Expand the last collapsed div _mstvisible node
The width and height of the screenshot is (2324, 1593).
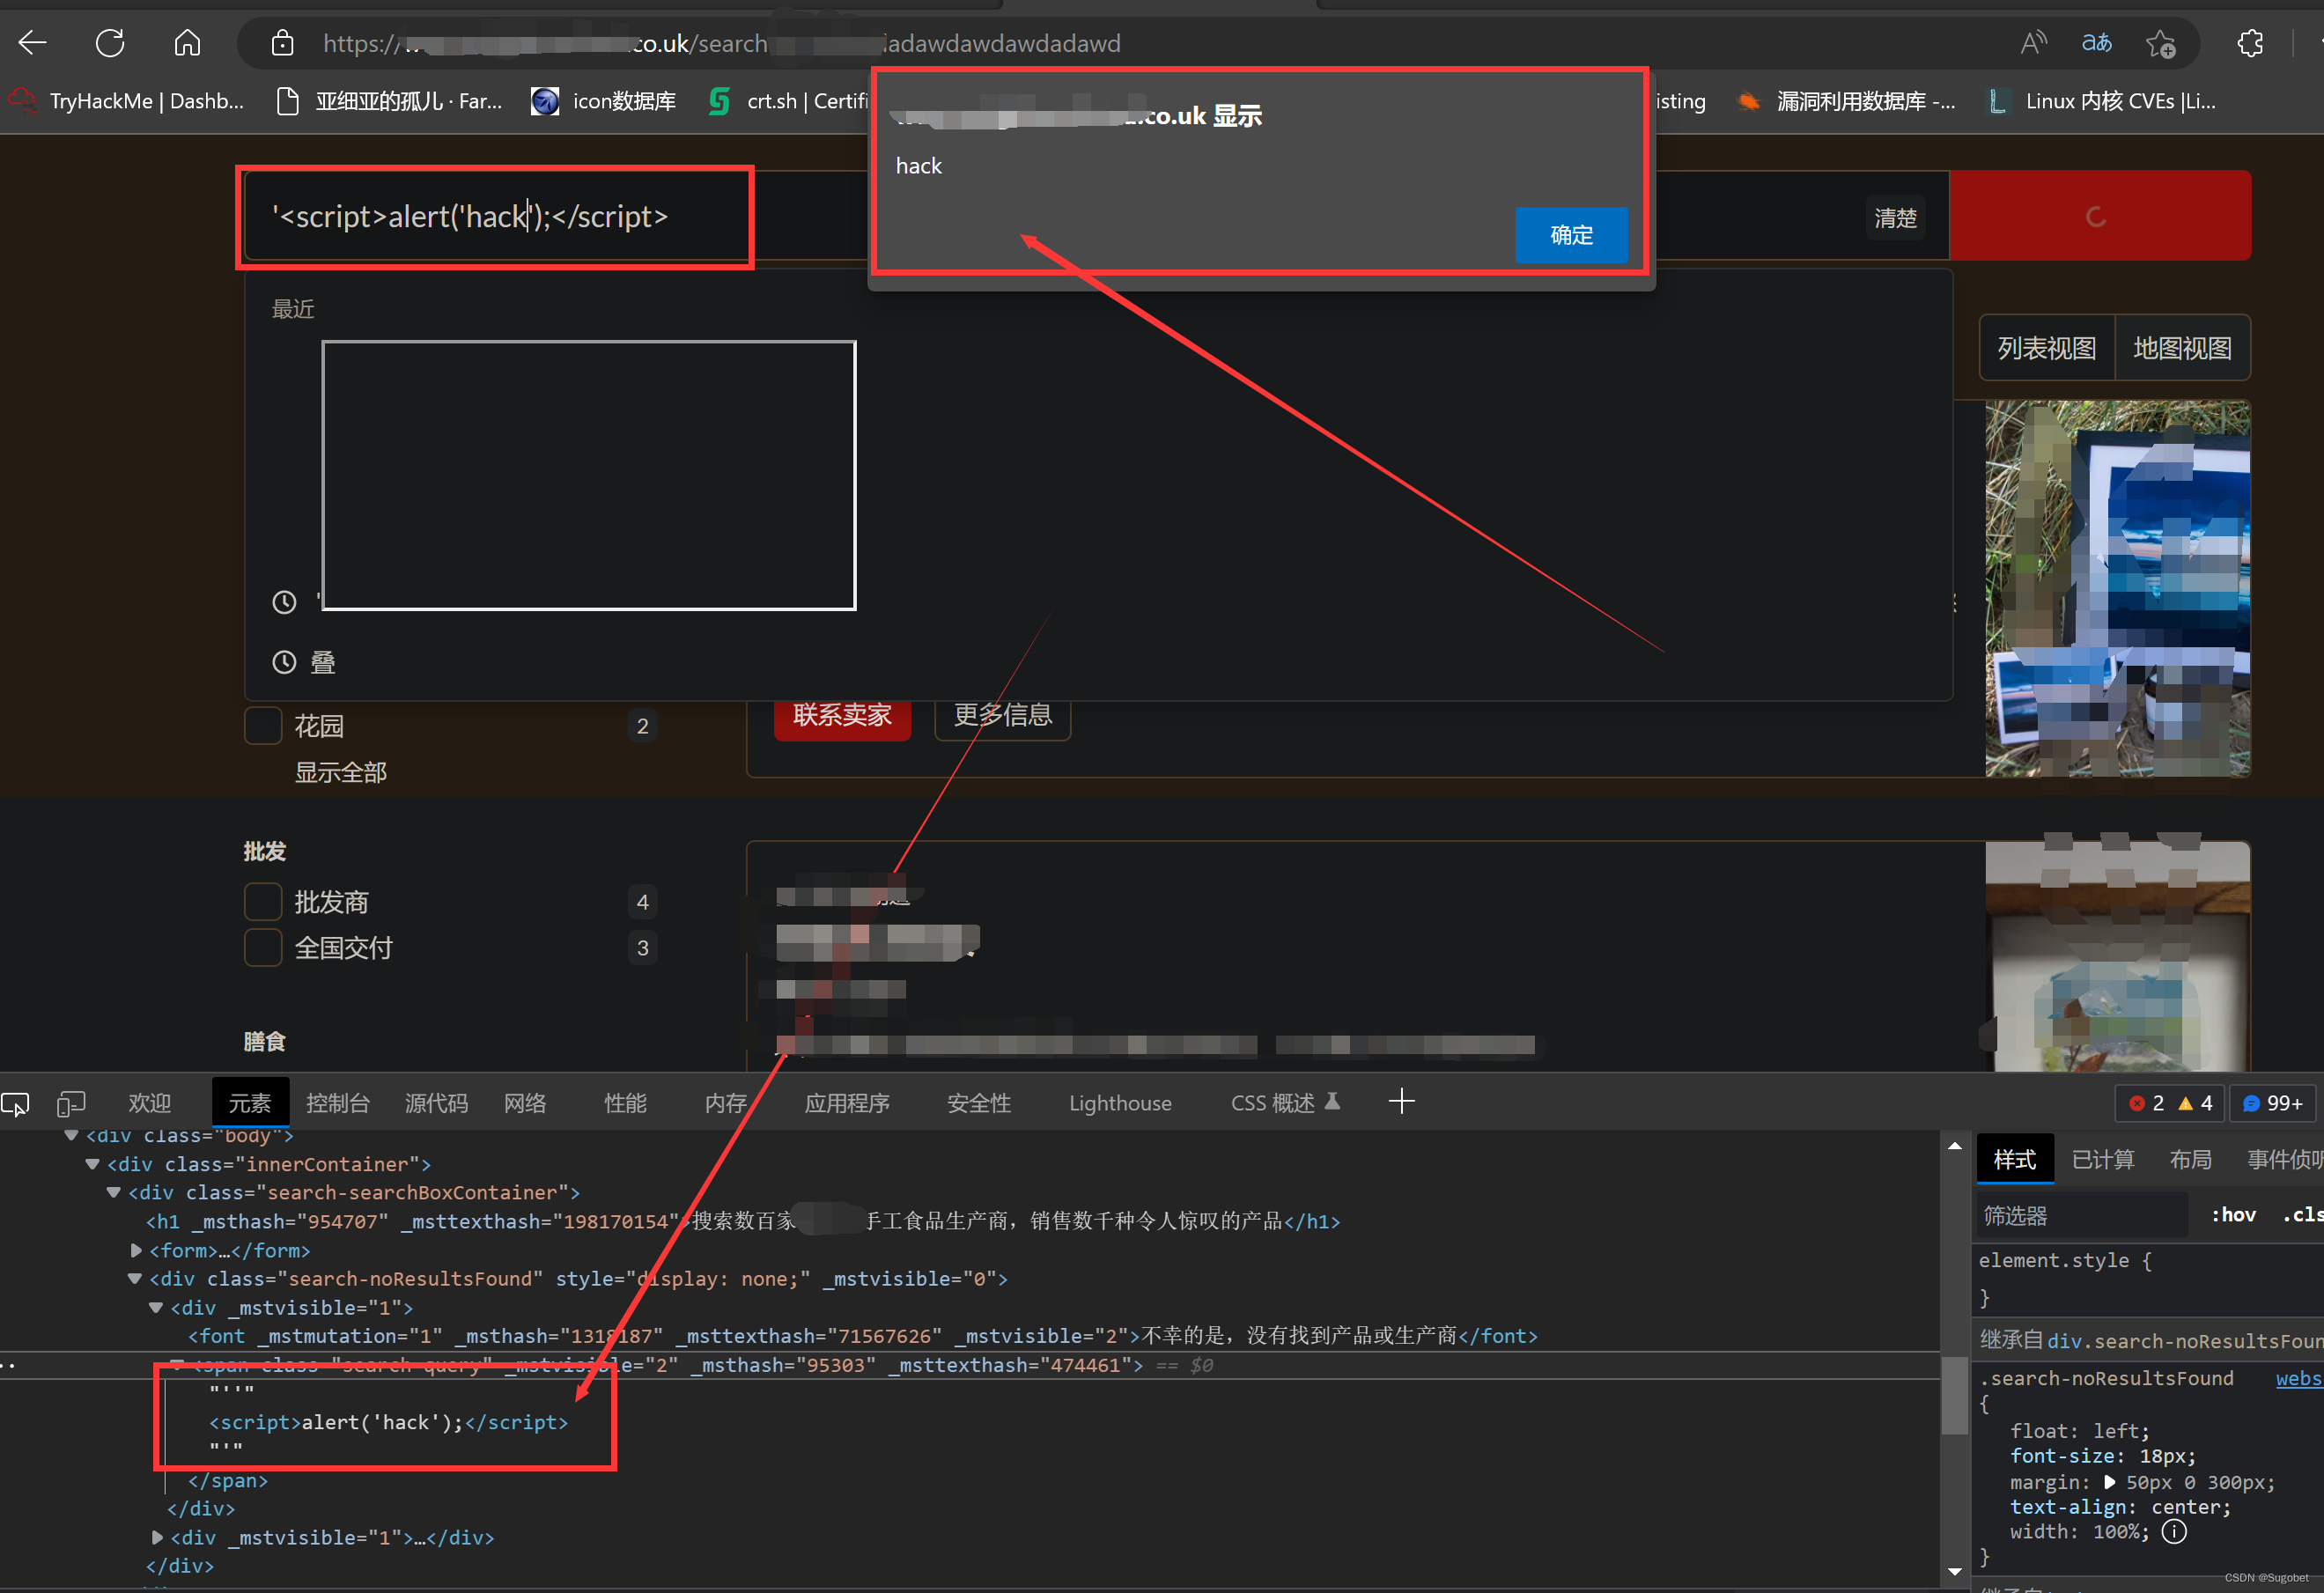(157, 1537)
